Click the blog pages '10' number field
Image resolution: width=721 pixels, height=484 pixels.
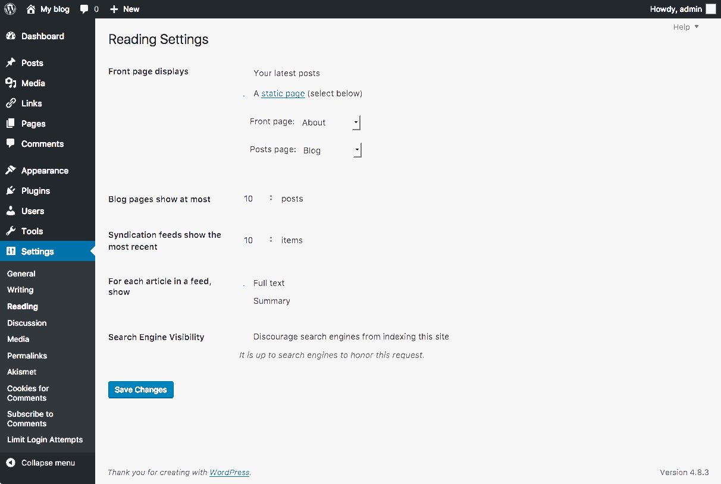pos(258,199)
